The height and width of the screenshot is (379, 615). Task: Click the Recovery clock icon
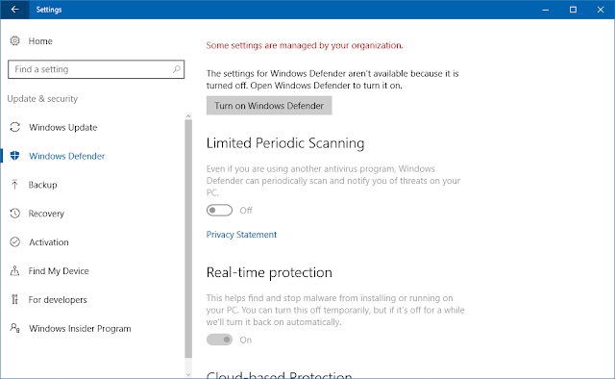(x=15, y=214)
